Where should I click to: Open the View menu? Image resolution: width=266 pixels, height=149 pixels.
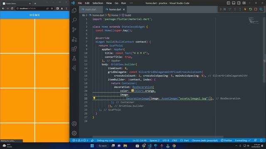pyautogui.click(x=109, y=3)
